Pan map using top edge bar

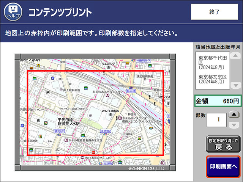95,56
